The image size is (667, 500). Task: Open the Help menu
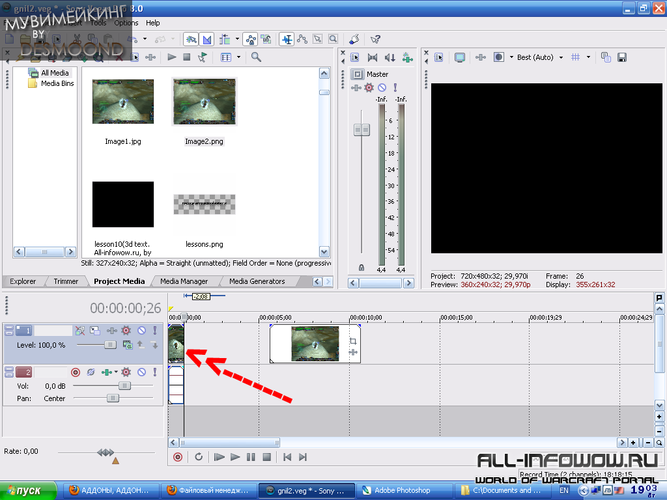click(x=152, y=23)
